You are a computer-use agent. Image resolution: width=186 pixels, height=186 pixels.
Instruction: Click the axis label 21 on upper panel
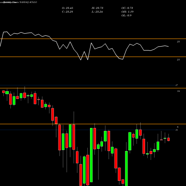(178, 60)
